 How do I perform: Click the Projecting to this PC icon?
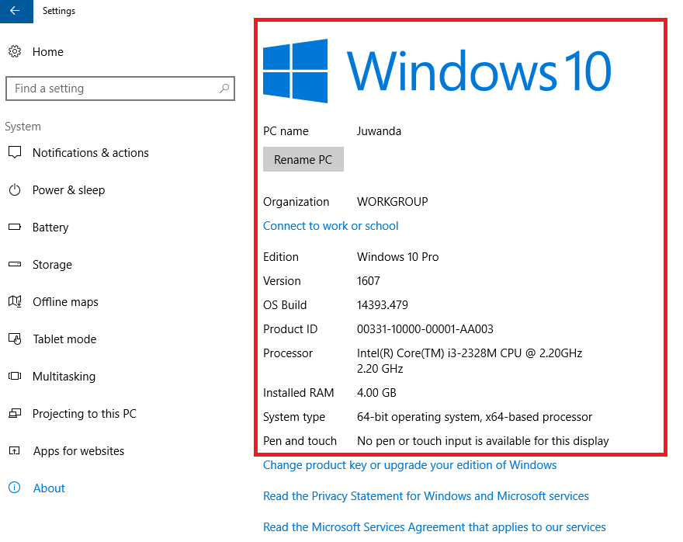click(x=15, y=413)
